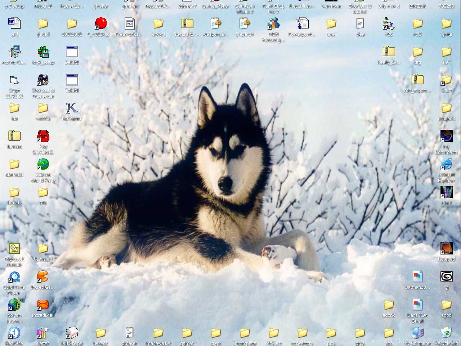This screenshot has height=346, width=461.
Task: Open the flmods folder
Action: (x=14, y=192)
